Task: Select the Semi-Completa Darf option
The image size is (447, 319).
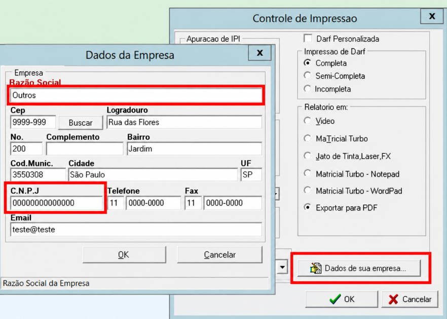Action: click(307, 76)
